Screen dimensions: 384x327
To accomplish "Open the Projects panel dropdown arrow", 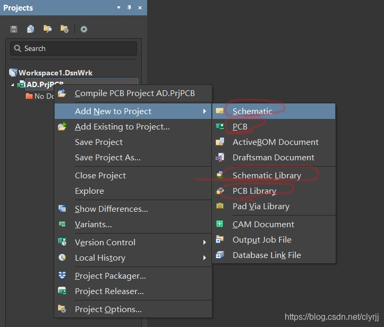I will (x=118, y=8).
